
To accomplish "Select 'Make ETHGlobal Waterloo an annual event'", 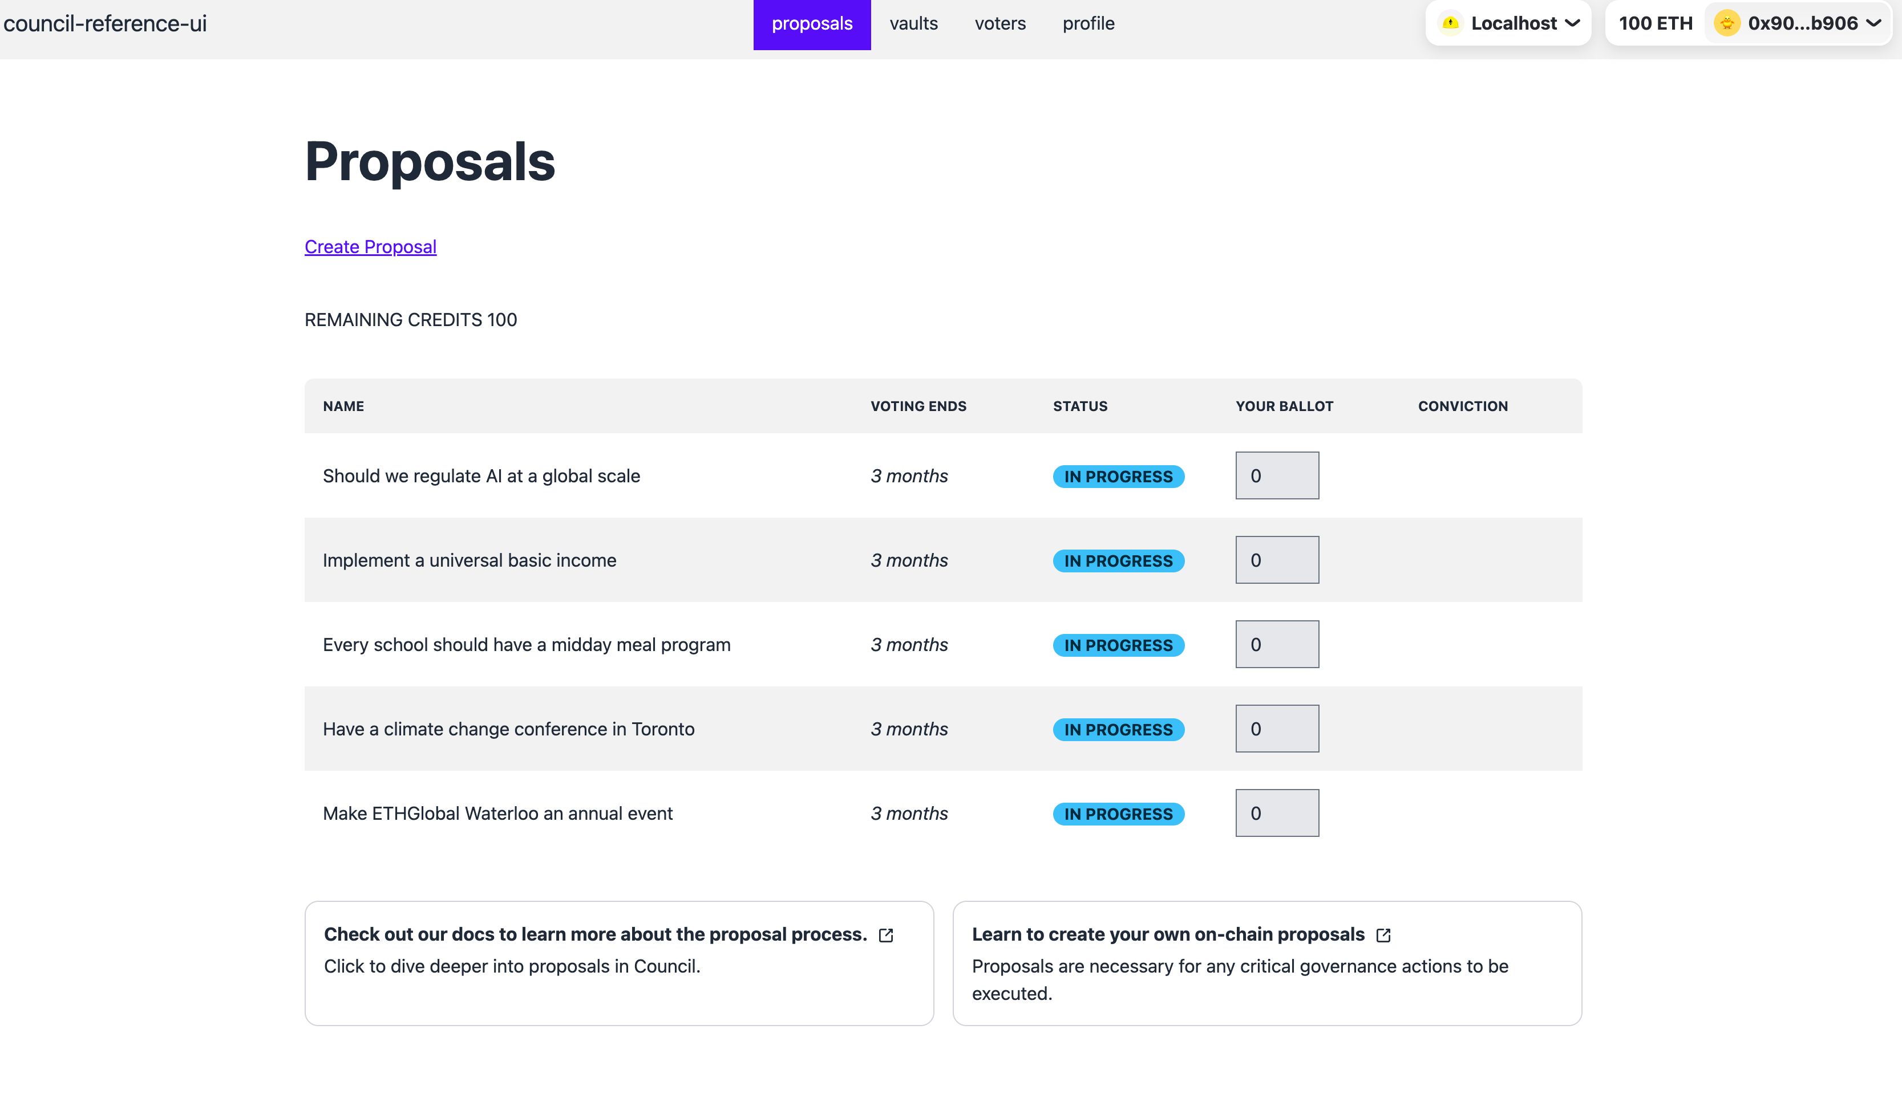I will click(498, 814).
